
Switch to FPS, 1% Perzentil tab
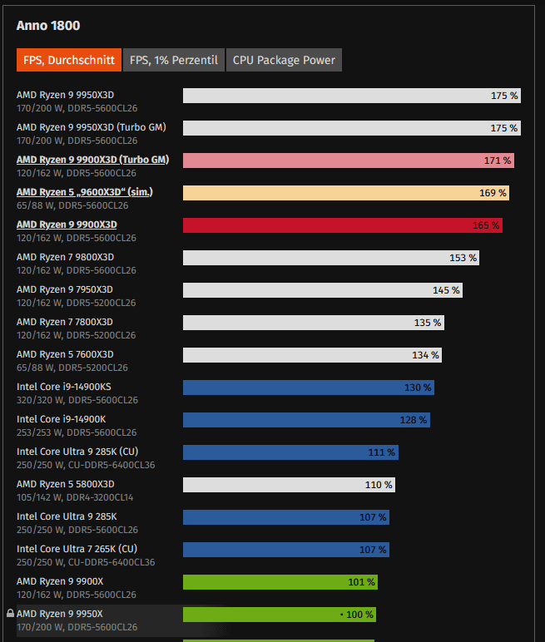point(174,60)
